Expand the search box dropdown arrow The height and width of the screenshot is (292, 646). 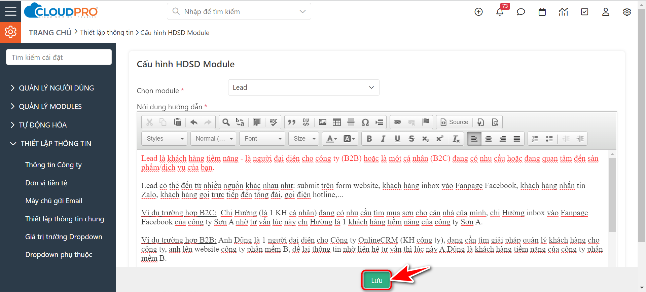(x=302, y=11)
